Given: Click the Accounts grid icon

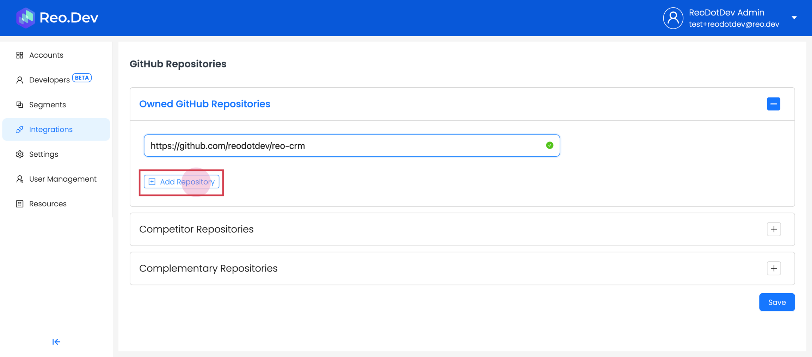Looking at the screenshot, I should 20,55.
